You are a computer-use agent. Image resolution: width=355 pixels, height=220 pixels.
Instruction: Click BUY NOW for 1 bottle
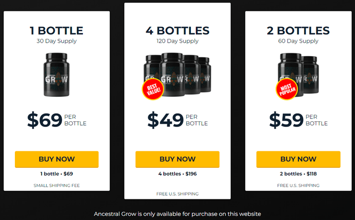(57, 159)
